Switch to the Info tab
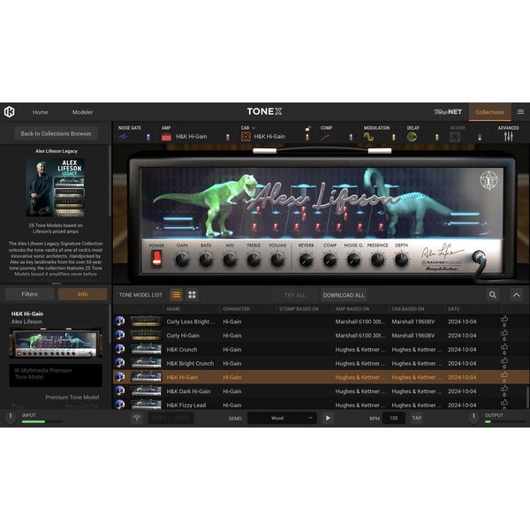 pos(82,294)
